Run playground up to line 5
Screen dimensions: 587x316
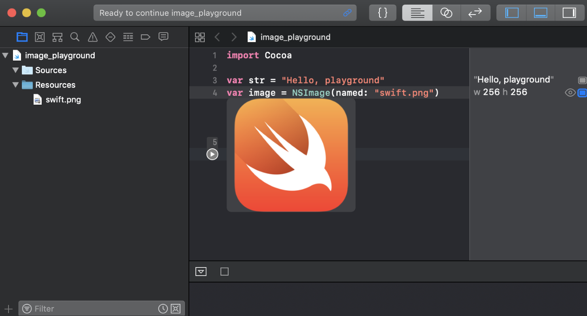[x=212, y=154]
